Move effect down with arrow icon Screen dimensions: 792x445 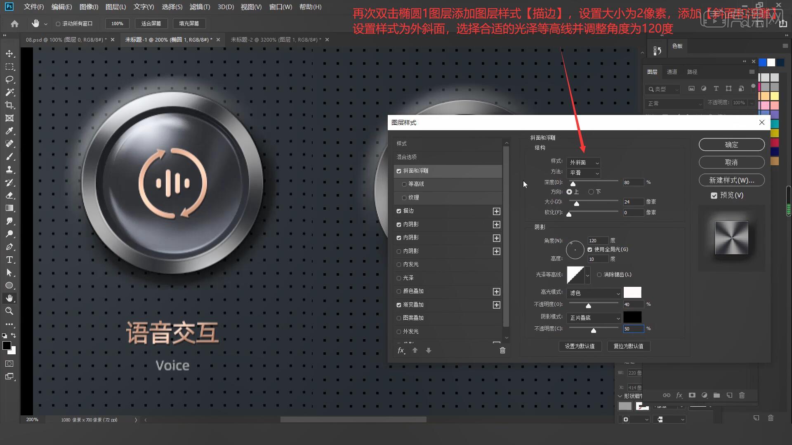click(x=429, y=350)
